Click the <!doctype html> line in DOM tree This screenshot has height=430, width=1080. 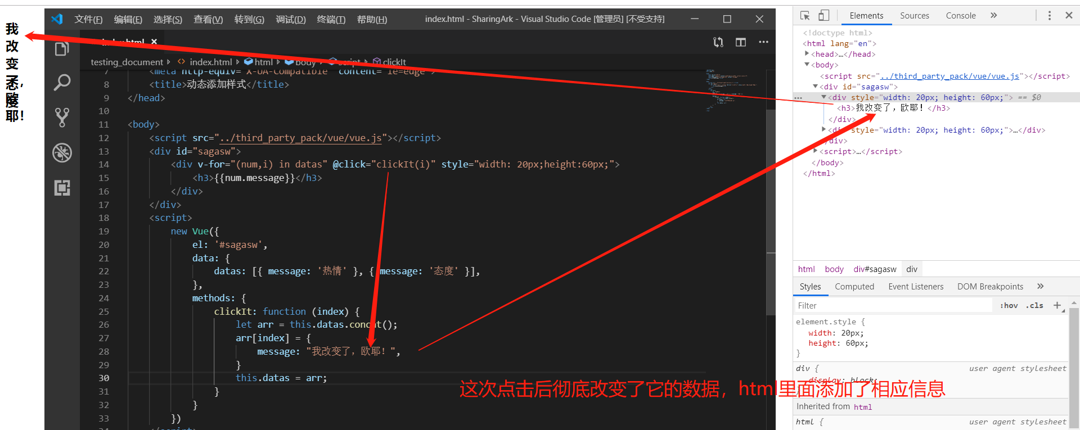click(x=838, y=33)
